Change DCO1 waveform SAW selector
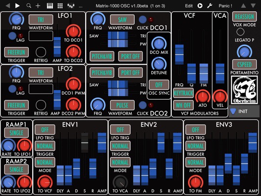The width and height of the screenshot is (261, 196). coord(122,20)
